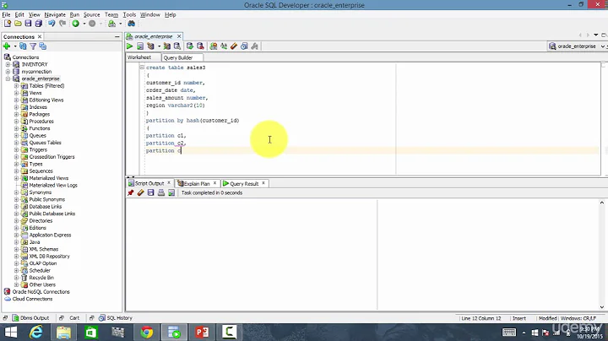Image resolution: width=608 pixels, height=341 pixels.
Task: Click the Save All icon
Action: coord(38,24)
